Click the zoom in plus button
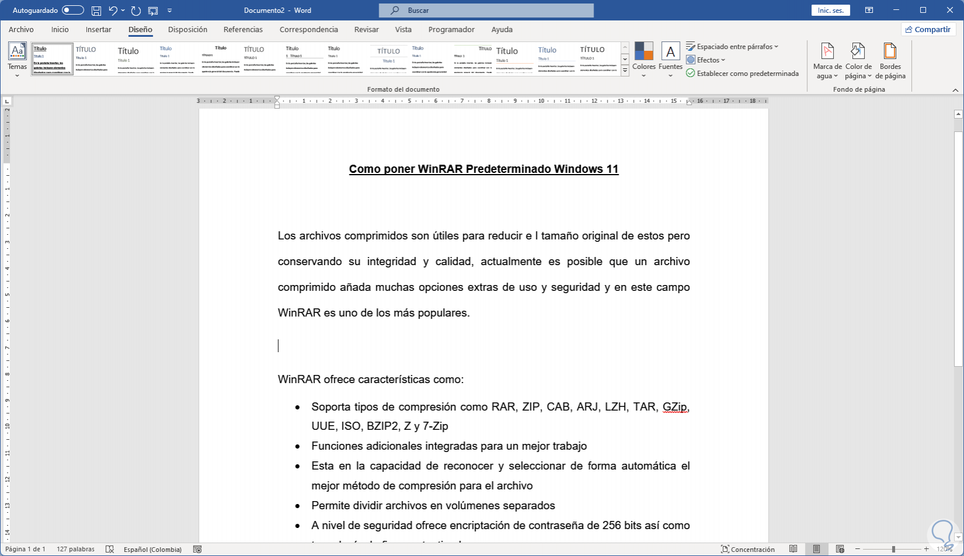The width and height of the screenshot is (964, 556). (927, 549)
